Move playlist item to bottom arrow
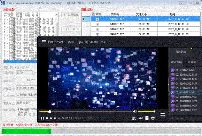202x136 pixels. click(x=187, y=118)
